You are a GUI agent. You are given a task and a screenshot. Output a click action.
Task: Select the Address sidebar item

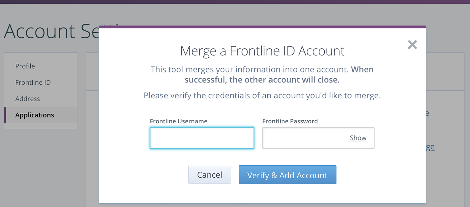click(x=28, y=99)
